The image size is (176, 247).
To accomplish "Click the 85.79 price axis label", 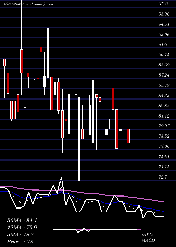I will 164,85.
